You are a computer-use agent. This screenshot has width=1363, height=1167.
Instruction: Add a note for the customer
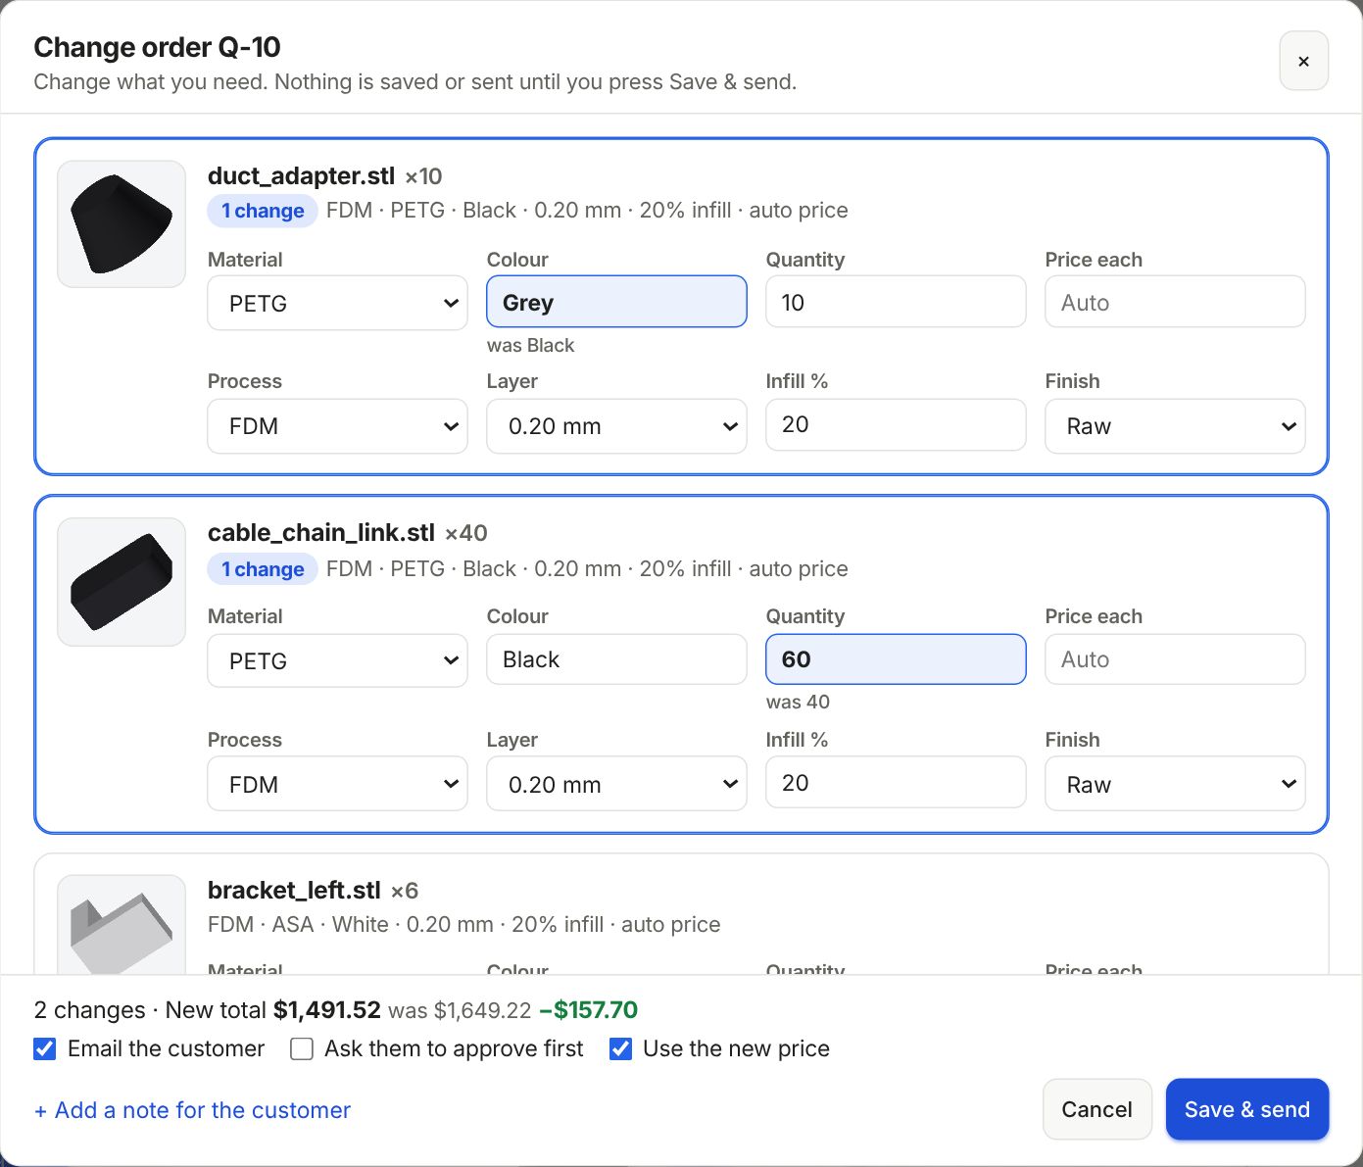[x=192, y=1110]
